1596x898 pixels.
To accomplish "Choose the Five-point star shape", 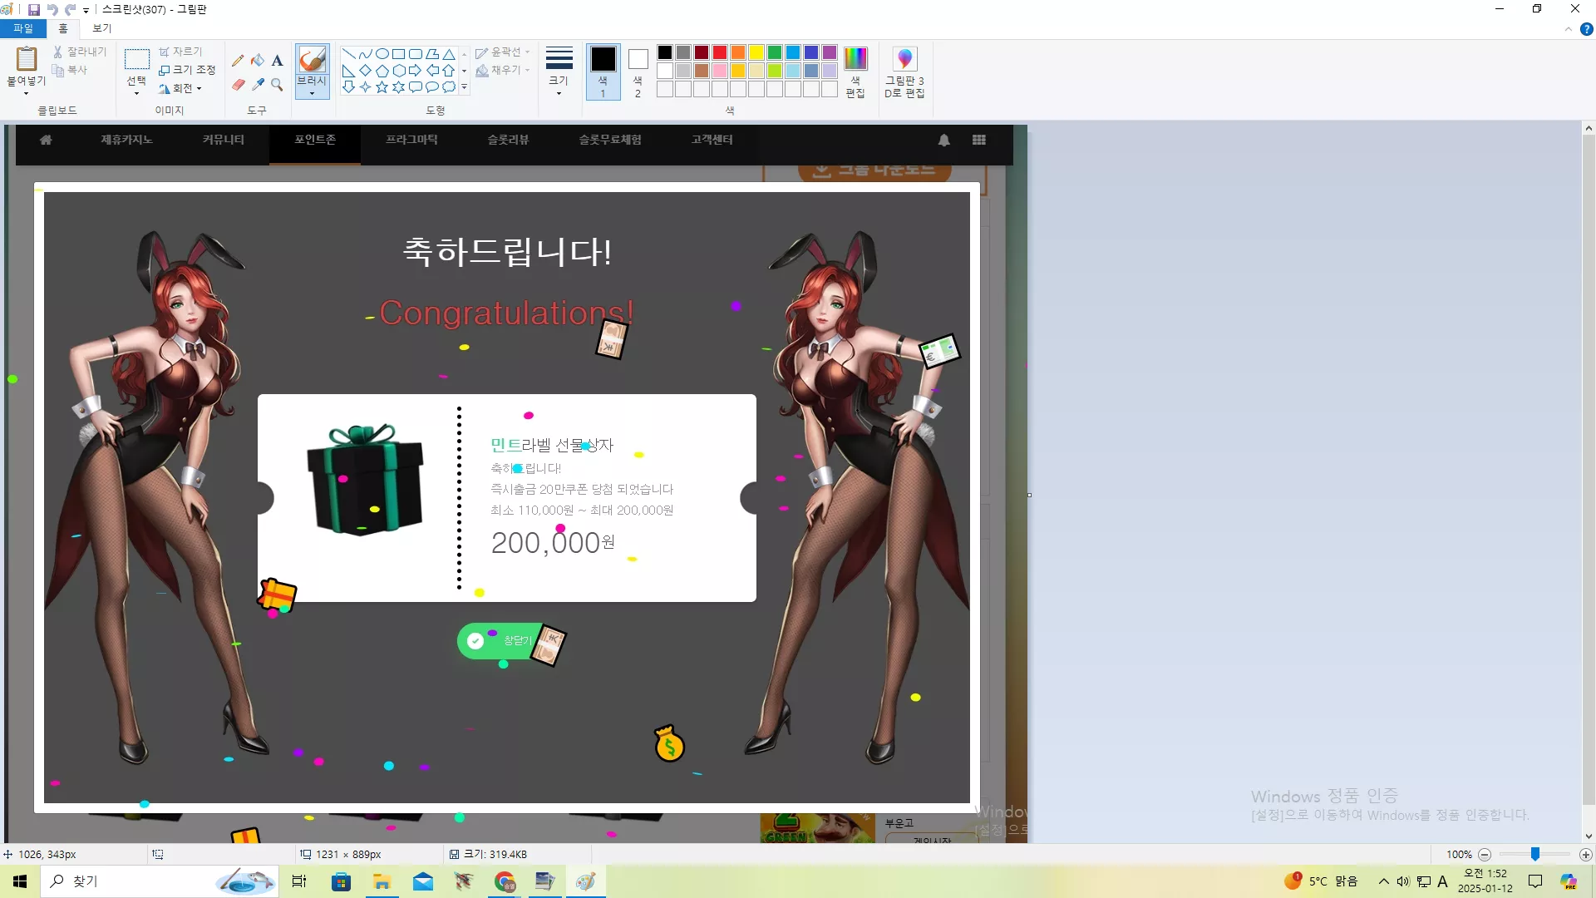I will tap(382, 87).
